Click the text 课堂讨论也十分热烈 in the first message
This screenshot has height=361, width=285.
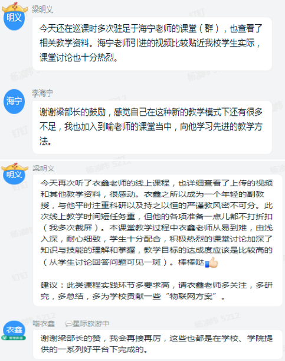[77, 57]
